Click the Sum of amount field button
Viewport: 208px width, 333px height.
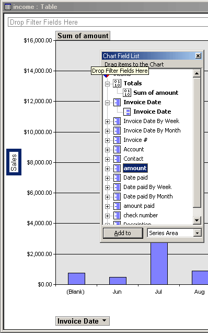83,36
